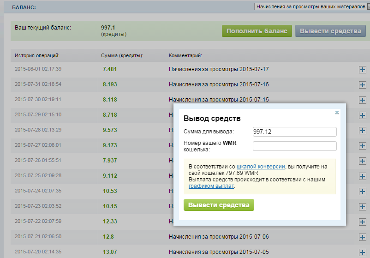The image size is (370, 258).
Task: Confirm with the green Вывести средства dialog button
Action: (x=219, y=205)
